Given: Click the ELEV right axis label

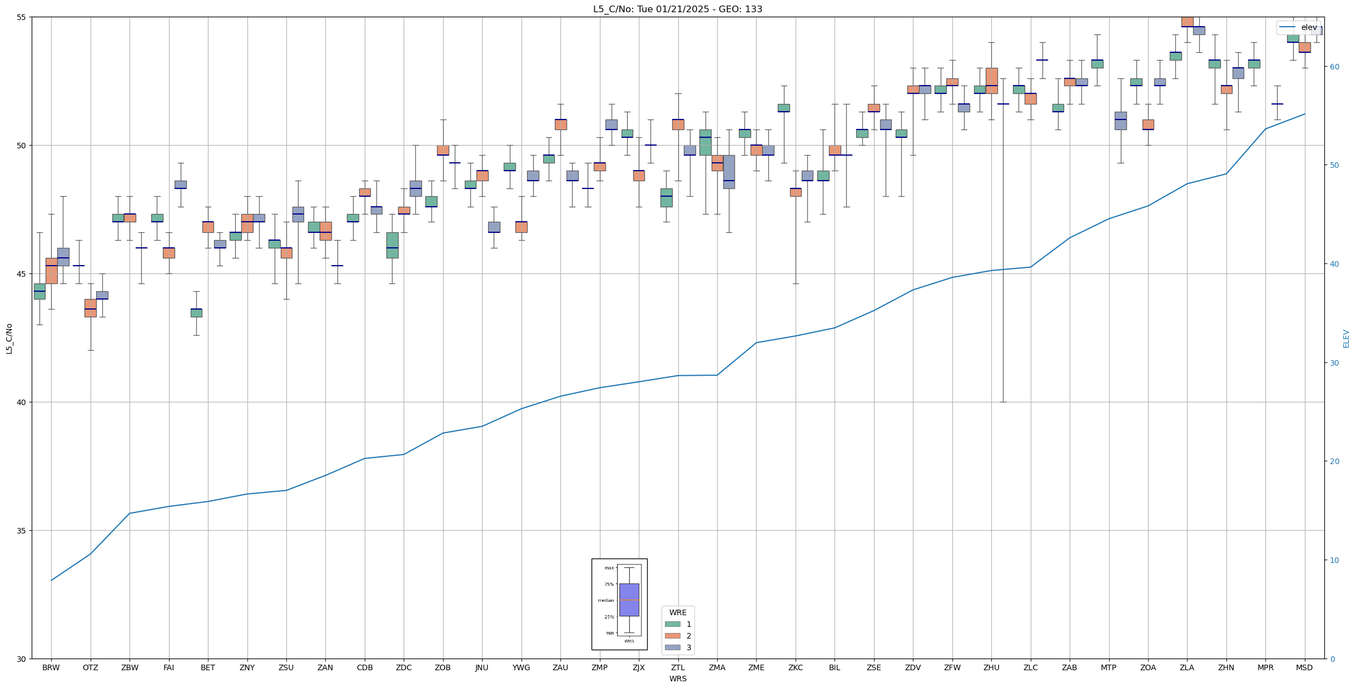Looking at the screenshot, I should [1346, 338].
